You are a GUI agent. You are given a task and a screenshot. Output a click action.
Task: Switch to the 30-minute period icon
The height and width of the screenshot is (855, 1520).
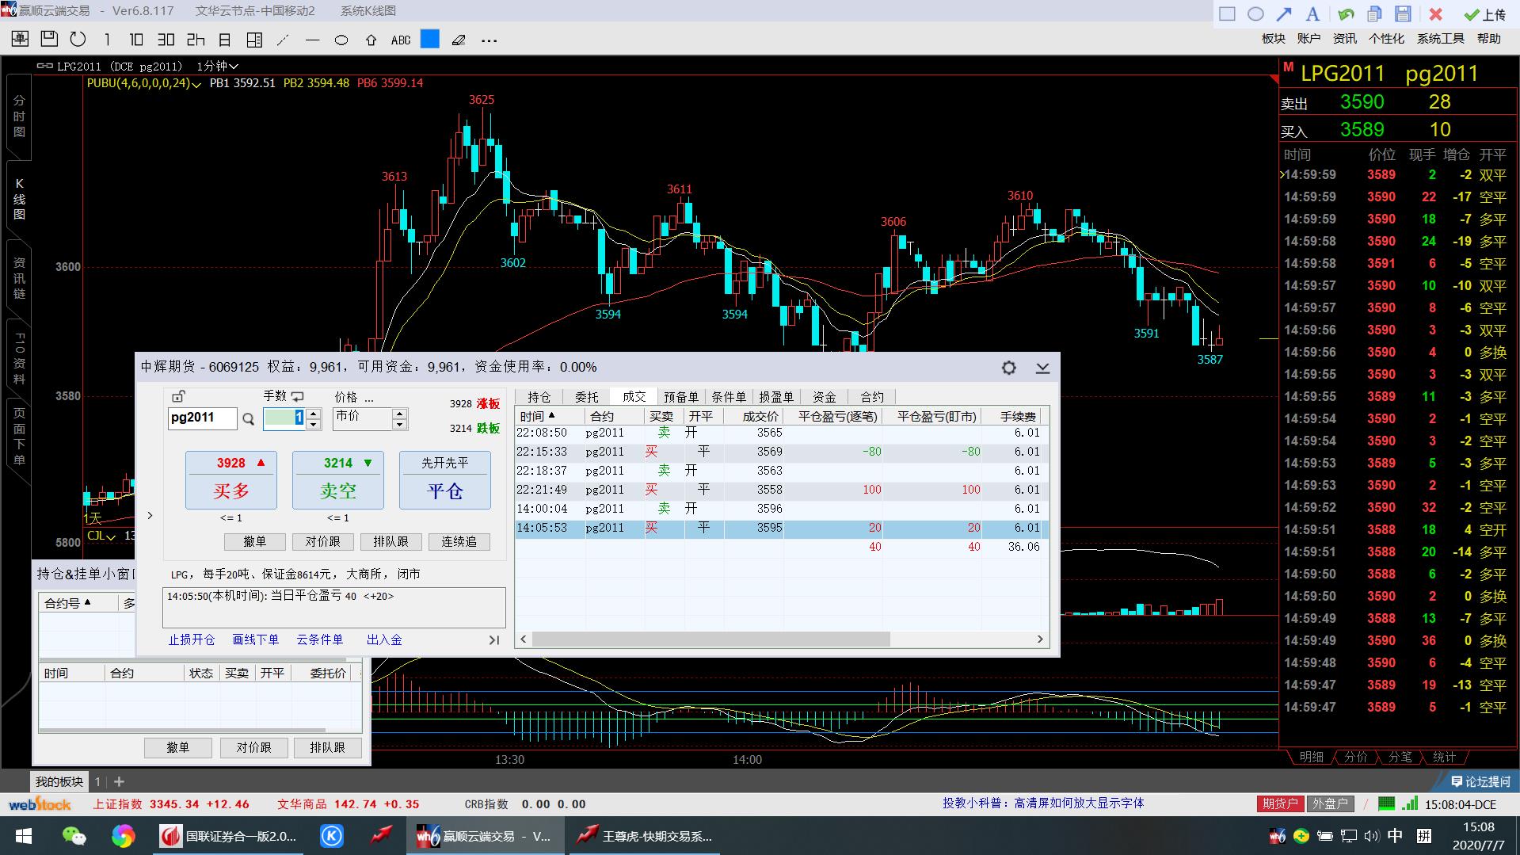(x=166, y=39)
